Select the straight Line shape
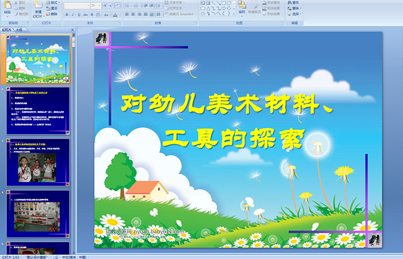Screen dimensions: 403x259 click(213, 3)
